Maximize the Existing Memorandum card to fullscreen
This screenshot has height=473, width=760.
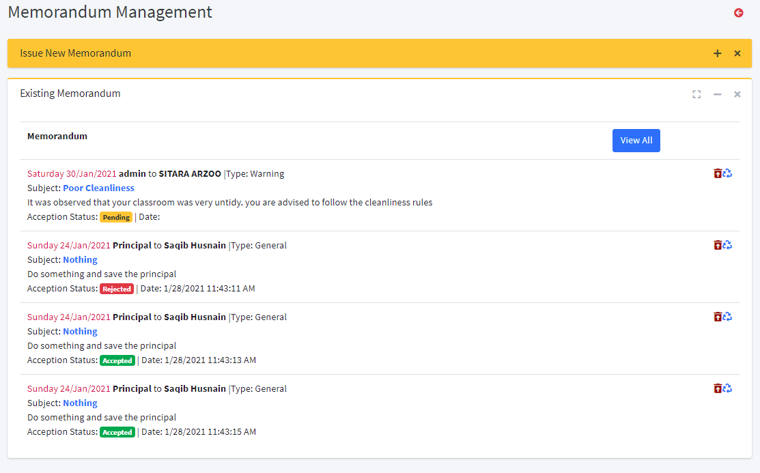point(696,94)
